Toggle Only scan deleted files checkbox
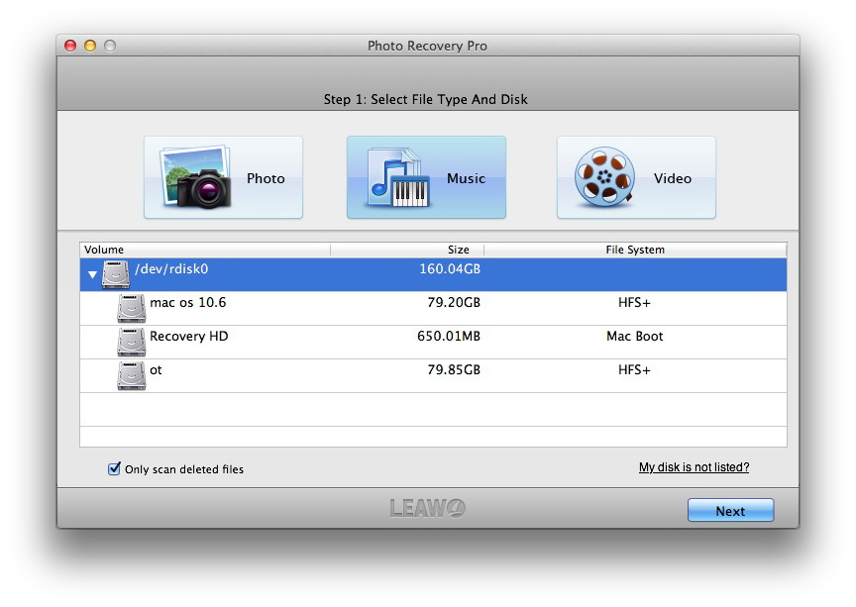Image resolution: width=856 pixels, height=607 pixels. click(x=114, y=468)
